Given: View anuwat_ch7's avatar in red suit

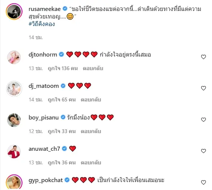Looking at the screenshot, I should pos(14,152).
